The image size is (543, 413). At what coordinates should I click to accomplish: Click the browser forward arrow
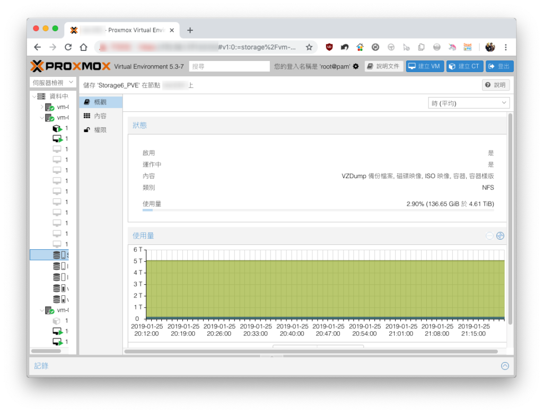pos(52,47)
